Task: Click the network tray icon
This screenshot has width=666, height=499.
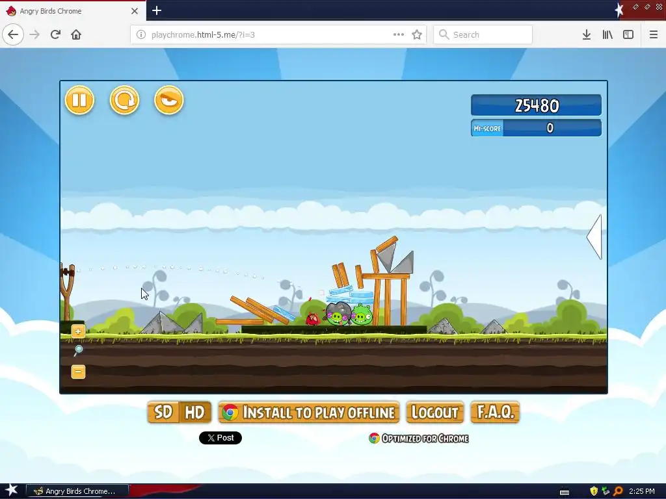Action: (606, 491)
